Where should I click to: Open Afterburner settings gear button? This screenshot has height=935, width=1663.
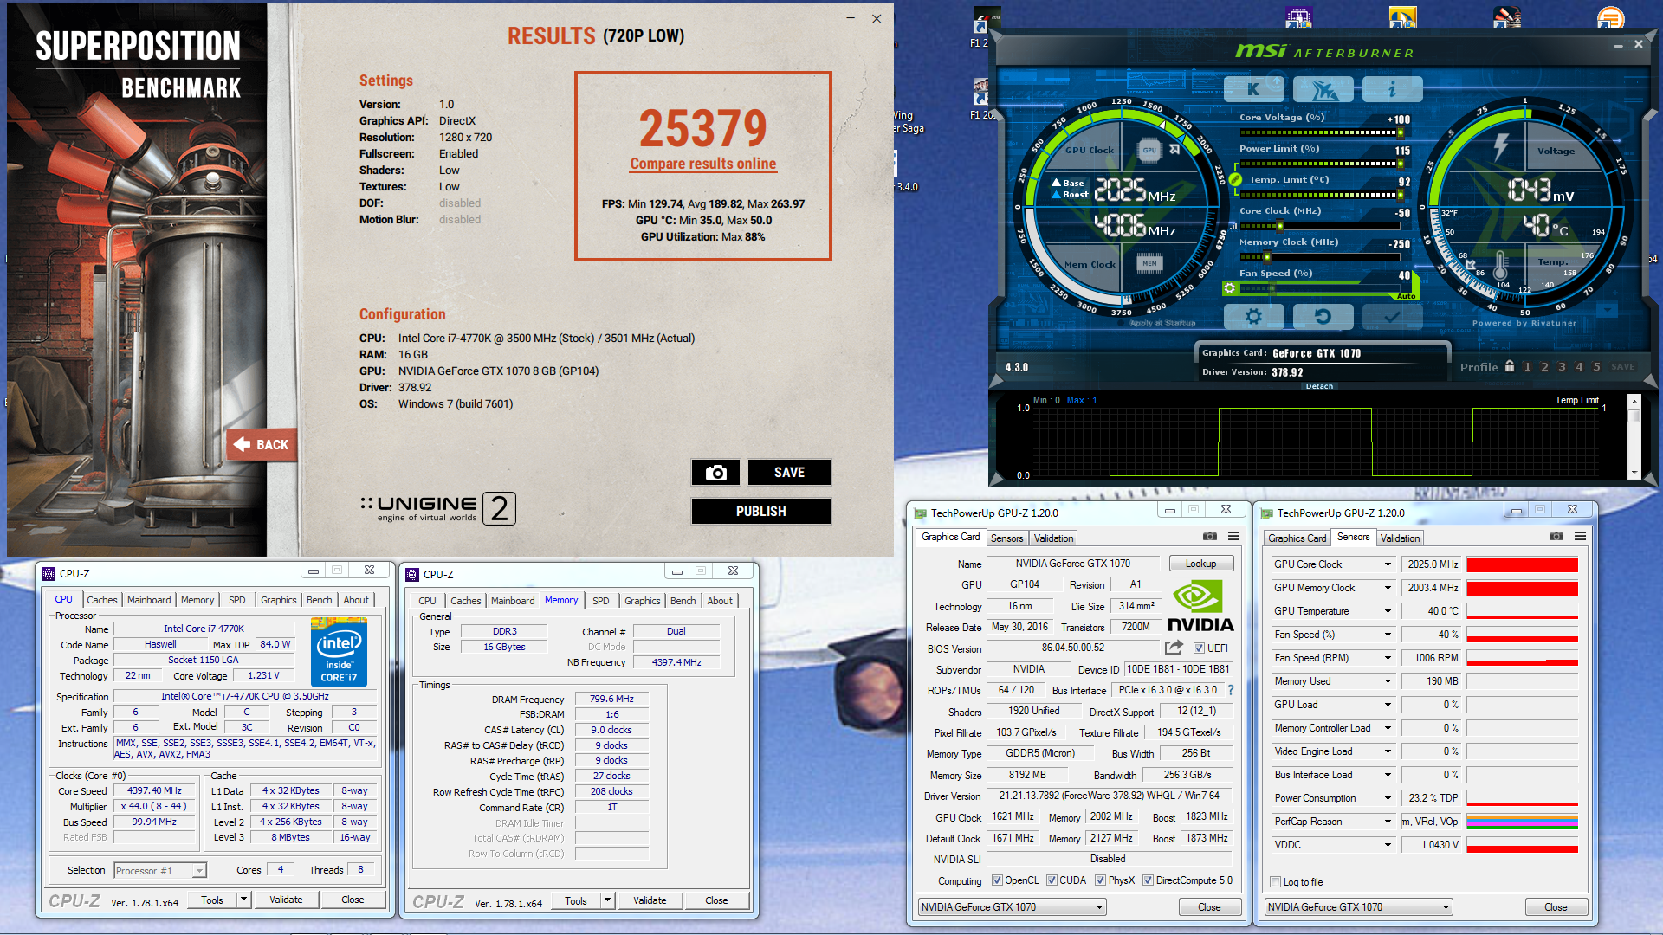(x=1252, y=317)
